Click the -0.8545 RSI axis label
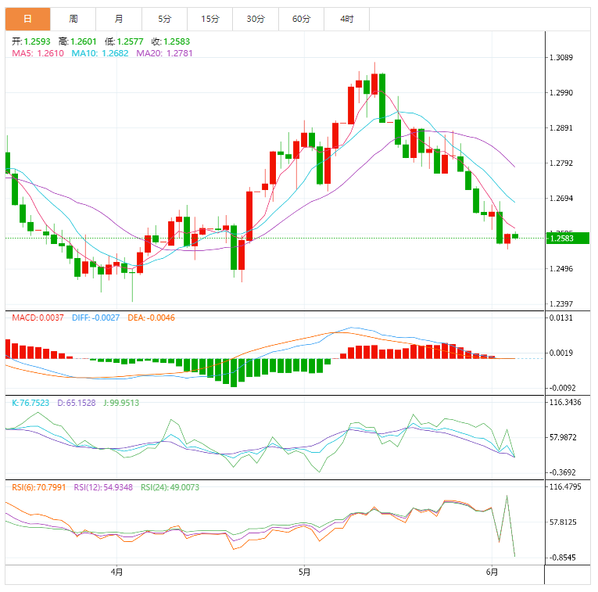598x592 pixels. pyautogui.click(x=562, y=558)
